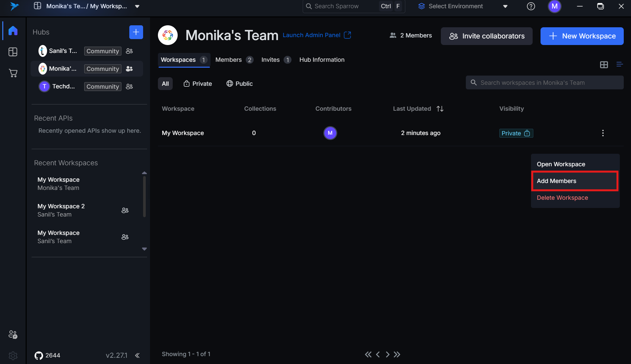Image resolution: width=631 pixels, height=364 pixels.
Task: Click contributor avatar M in table
Action: (330, 133)
